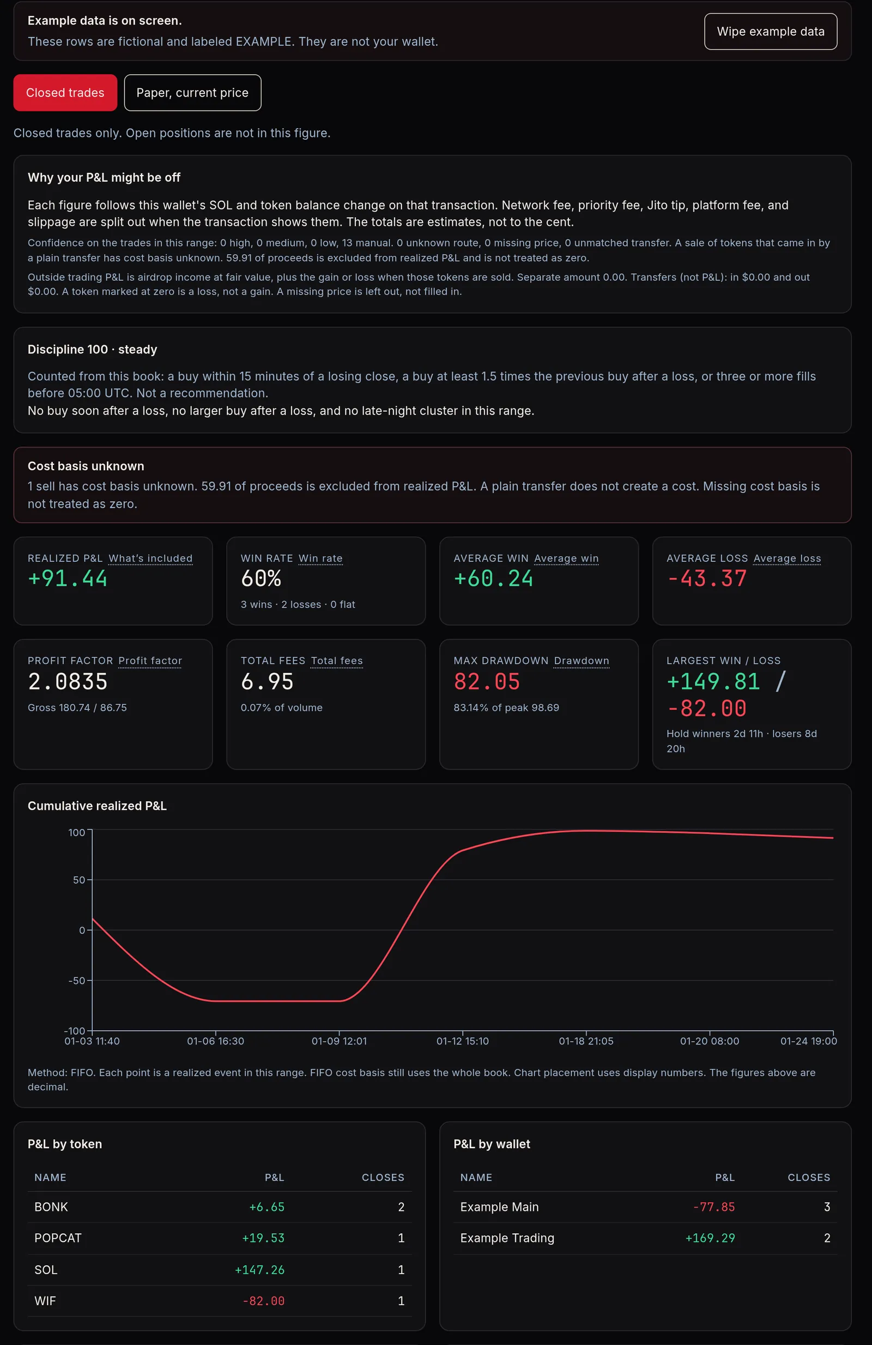Image resolution: width=872 pixels, height=1345 pixels.
Task: Click the realized P&L value +91.44
Action: (x=67, y=579)
